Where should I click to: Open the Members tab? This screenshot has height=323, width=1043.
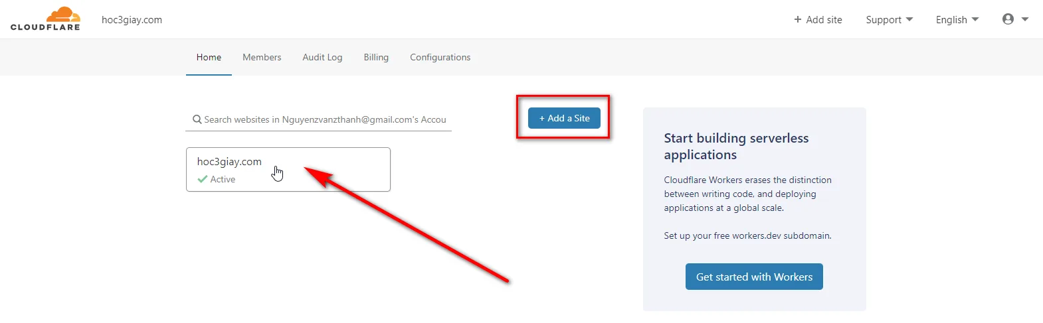coord(262,57)
